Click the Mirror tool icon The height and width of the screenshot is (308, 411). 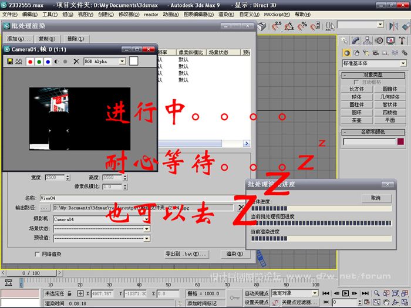[393, 26]
